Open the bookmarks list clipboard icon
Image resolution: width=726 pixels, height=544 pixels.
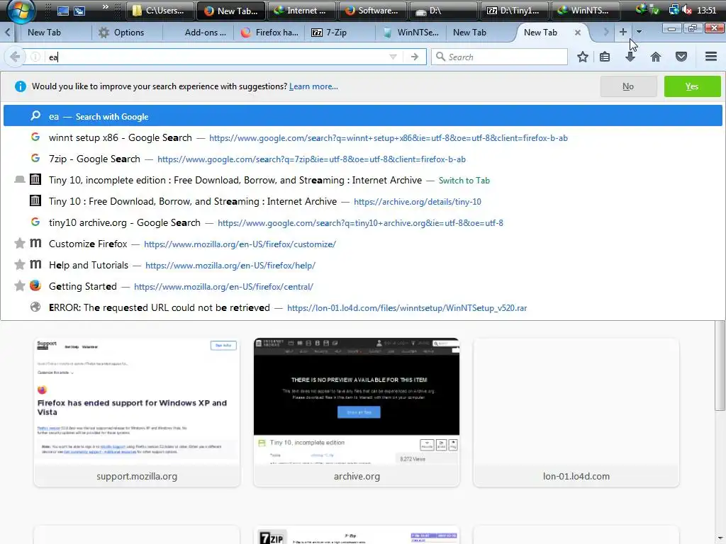tap(605, 57)
